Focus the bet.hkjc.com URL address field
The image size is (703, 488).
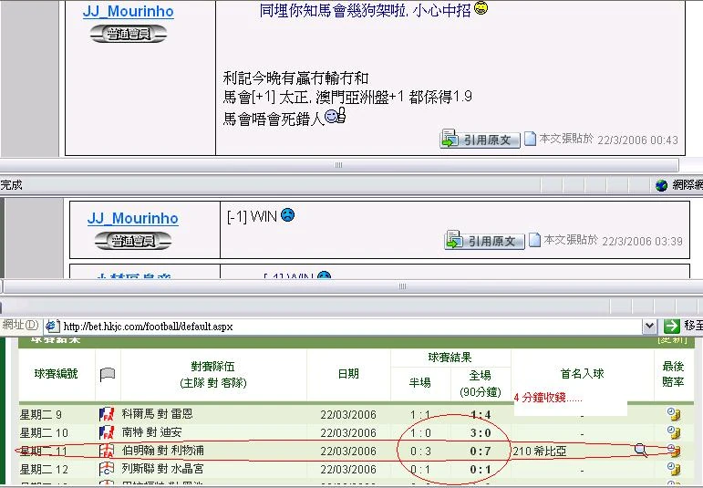click(x=350, y=326)
